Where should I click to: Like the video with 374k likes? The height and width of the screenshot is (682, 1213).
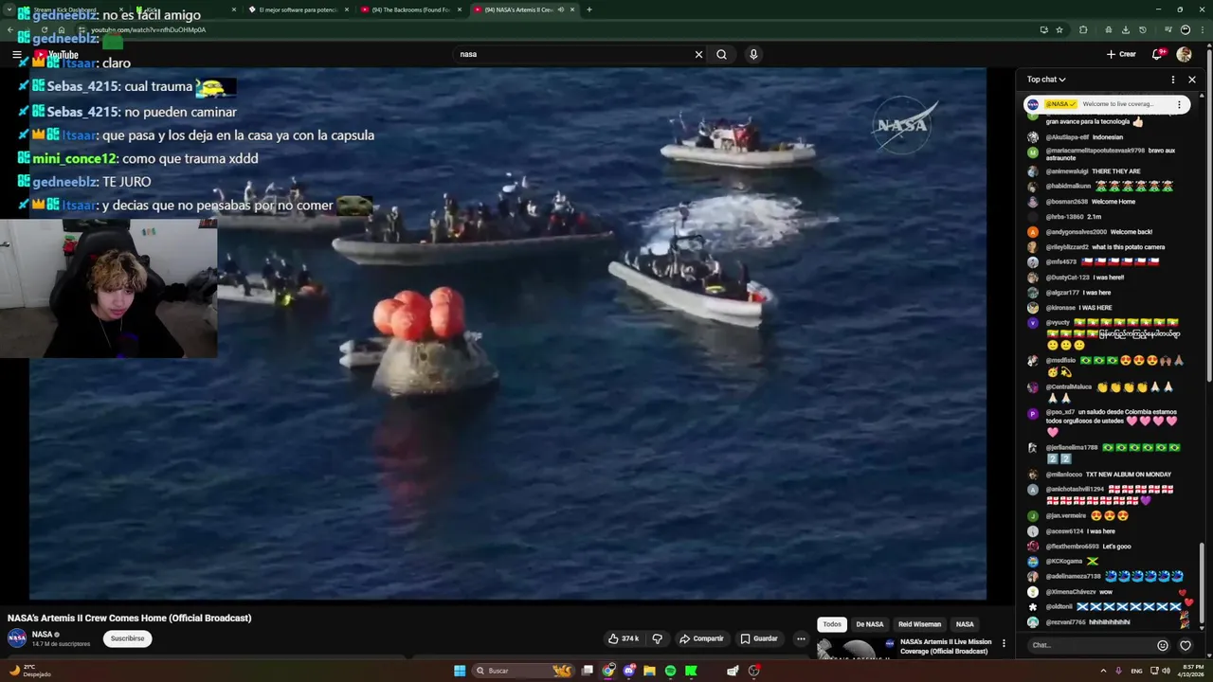click(624, 638)
